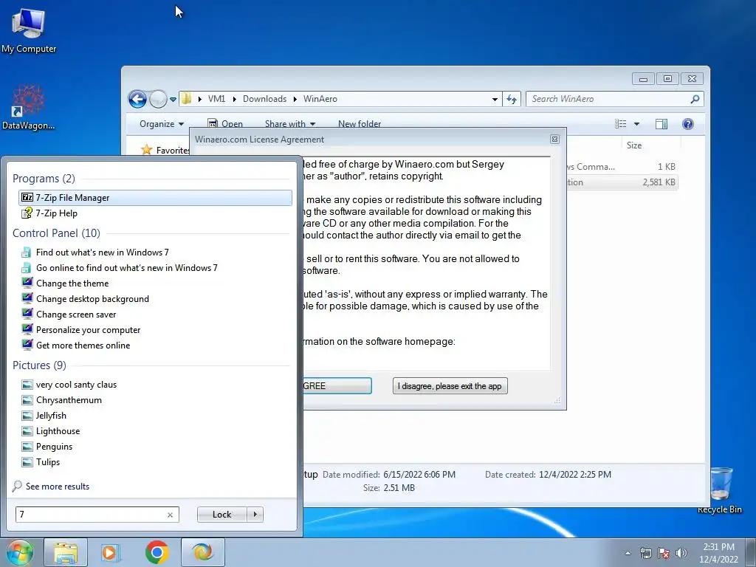This screenshot has width=756, height=567.
Task: Click New folder in the Explorer toolbar
Action: tap(360, 124)
